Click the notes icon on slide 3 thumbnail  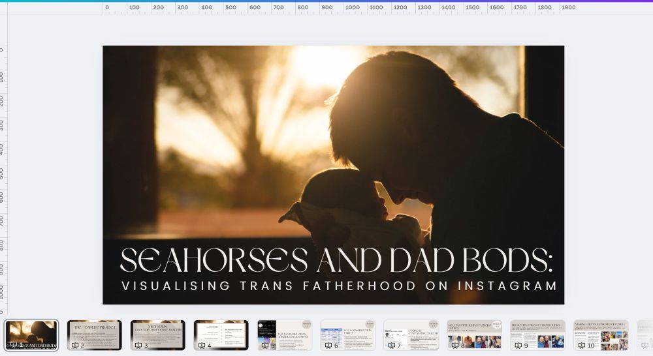tap(138, 345)
